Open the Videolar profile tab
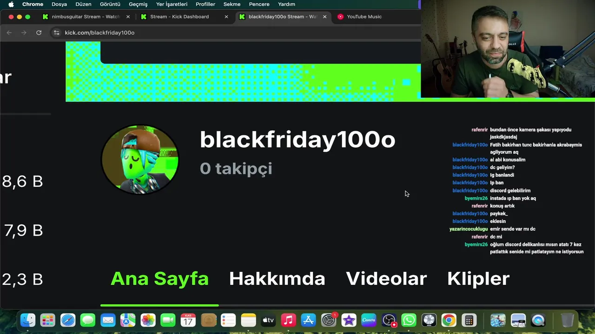This screenshot has width=595, height=334. 386,278
